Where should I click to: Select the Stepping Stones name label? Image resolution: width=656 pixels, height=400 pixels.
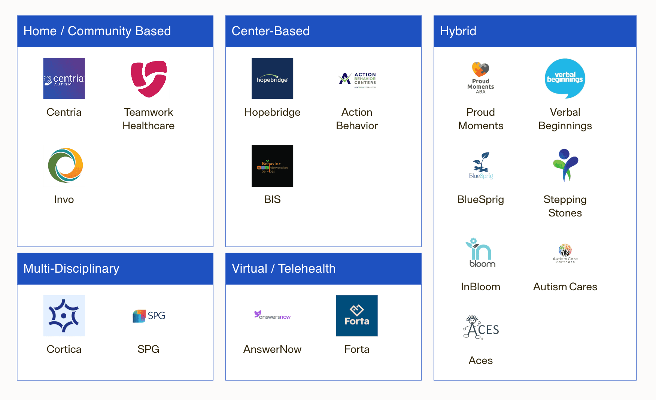(565, 206)
